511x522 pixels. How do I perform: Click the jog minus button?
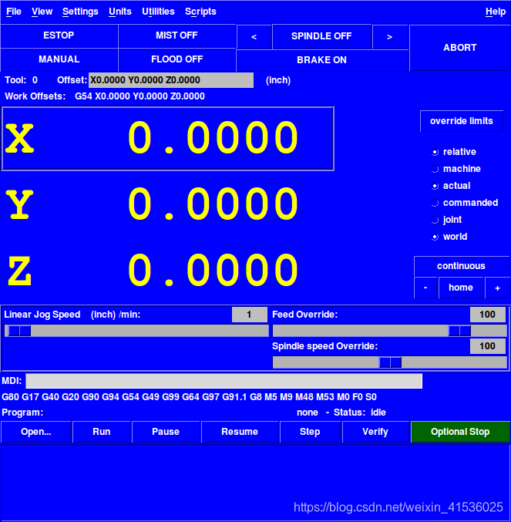tap(425, 288)
